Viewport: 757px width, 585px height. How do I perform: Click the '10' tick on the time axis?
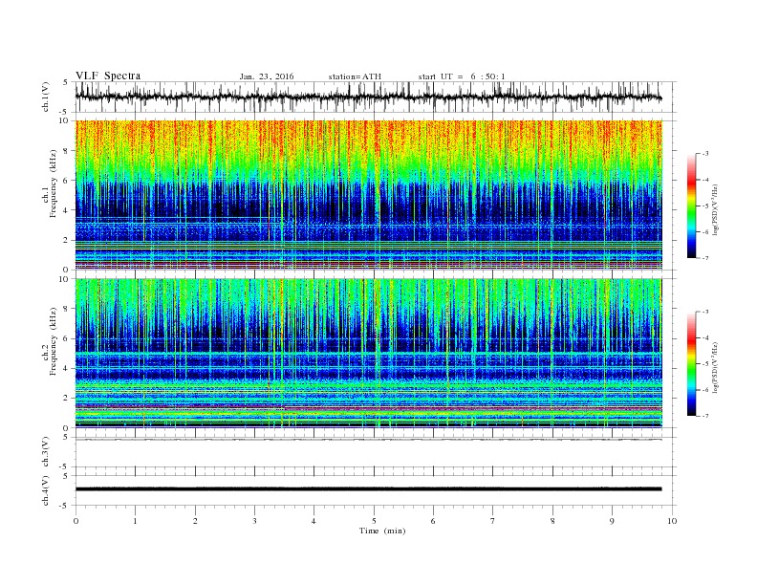click(672, 521)
